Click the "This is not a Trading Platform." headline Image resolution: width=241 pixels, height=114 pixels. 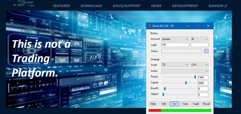coord(41,58)
